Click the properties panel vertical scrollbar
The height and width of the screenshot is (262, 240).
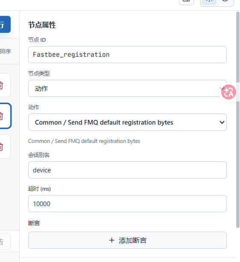point(238,119)
